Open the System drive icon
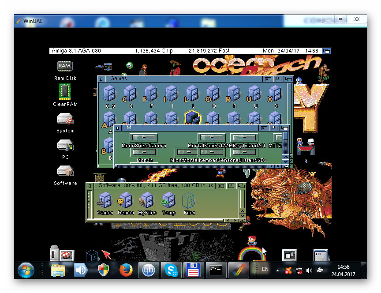This screenshot has height=293, width=381. [x=65, y=119]
